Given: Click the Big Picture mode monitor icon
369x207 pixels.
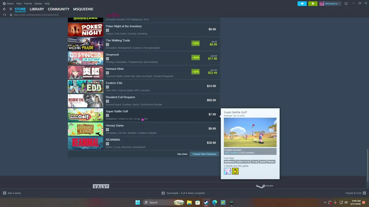Looking at the screenshot, I should (x=346, y=3).
